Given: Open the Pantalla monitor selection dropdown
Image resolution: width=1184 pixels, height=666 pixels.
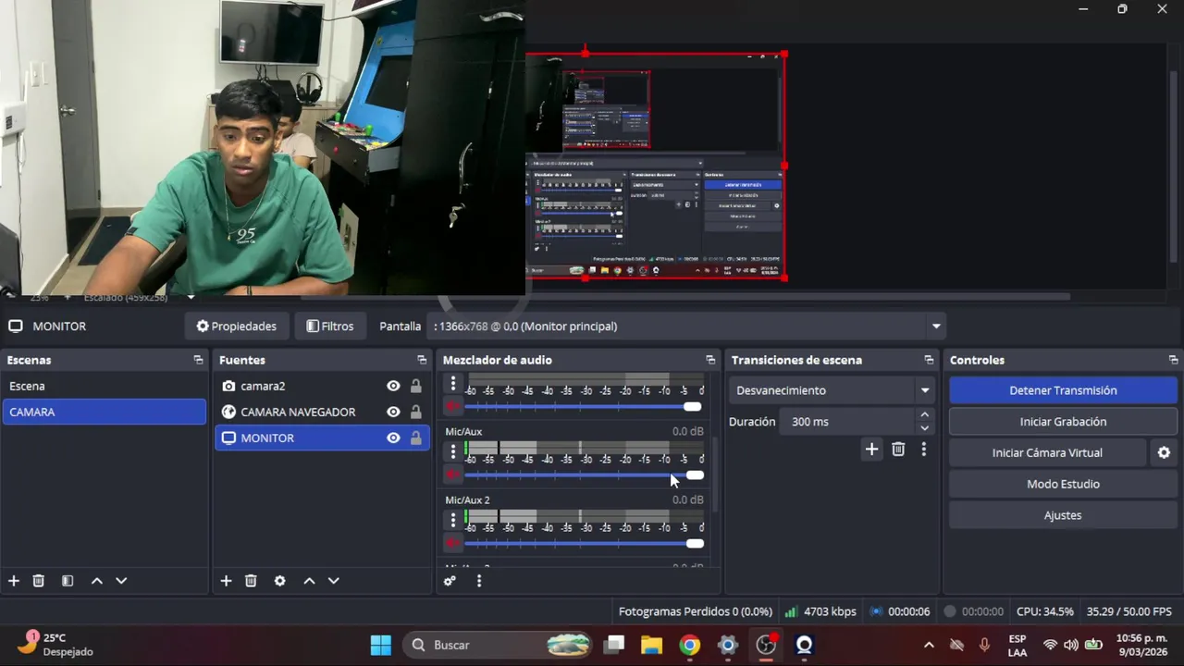Looking at the screenshot, I should click(686, 326).
